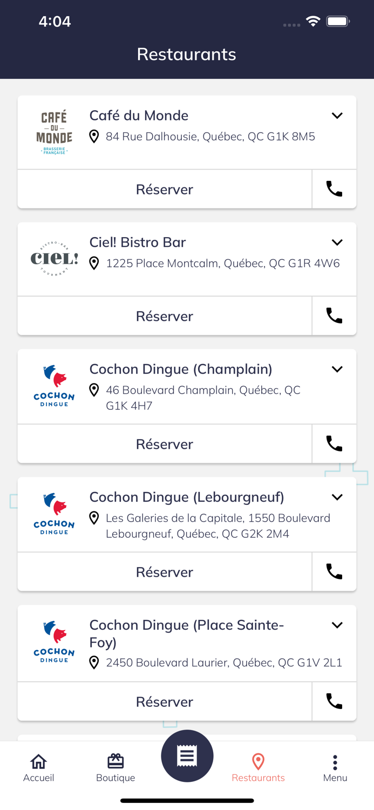The image size is (374, 810).
Task: Expand Cochon Dingue Lebourgneuf details chevron
Action: (x=337, y=497)
